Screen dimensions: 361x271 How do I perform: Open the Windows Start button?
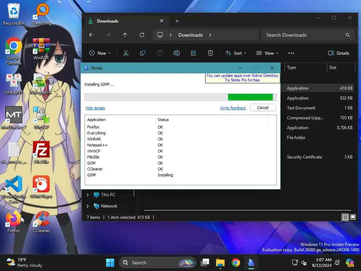110,263
